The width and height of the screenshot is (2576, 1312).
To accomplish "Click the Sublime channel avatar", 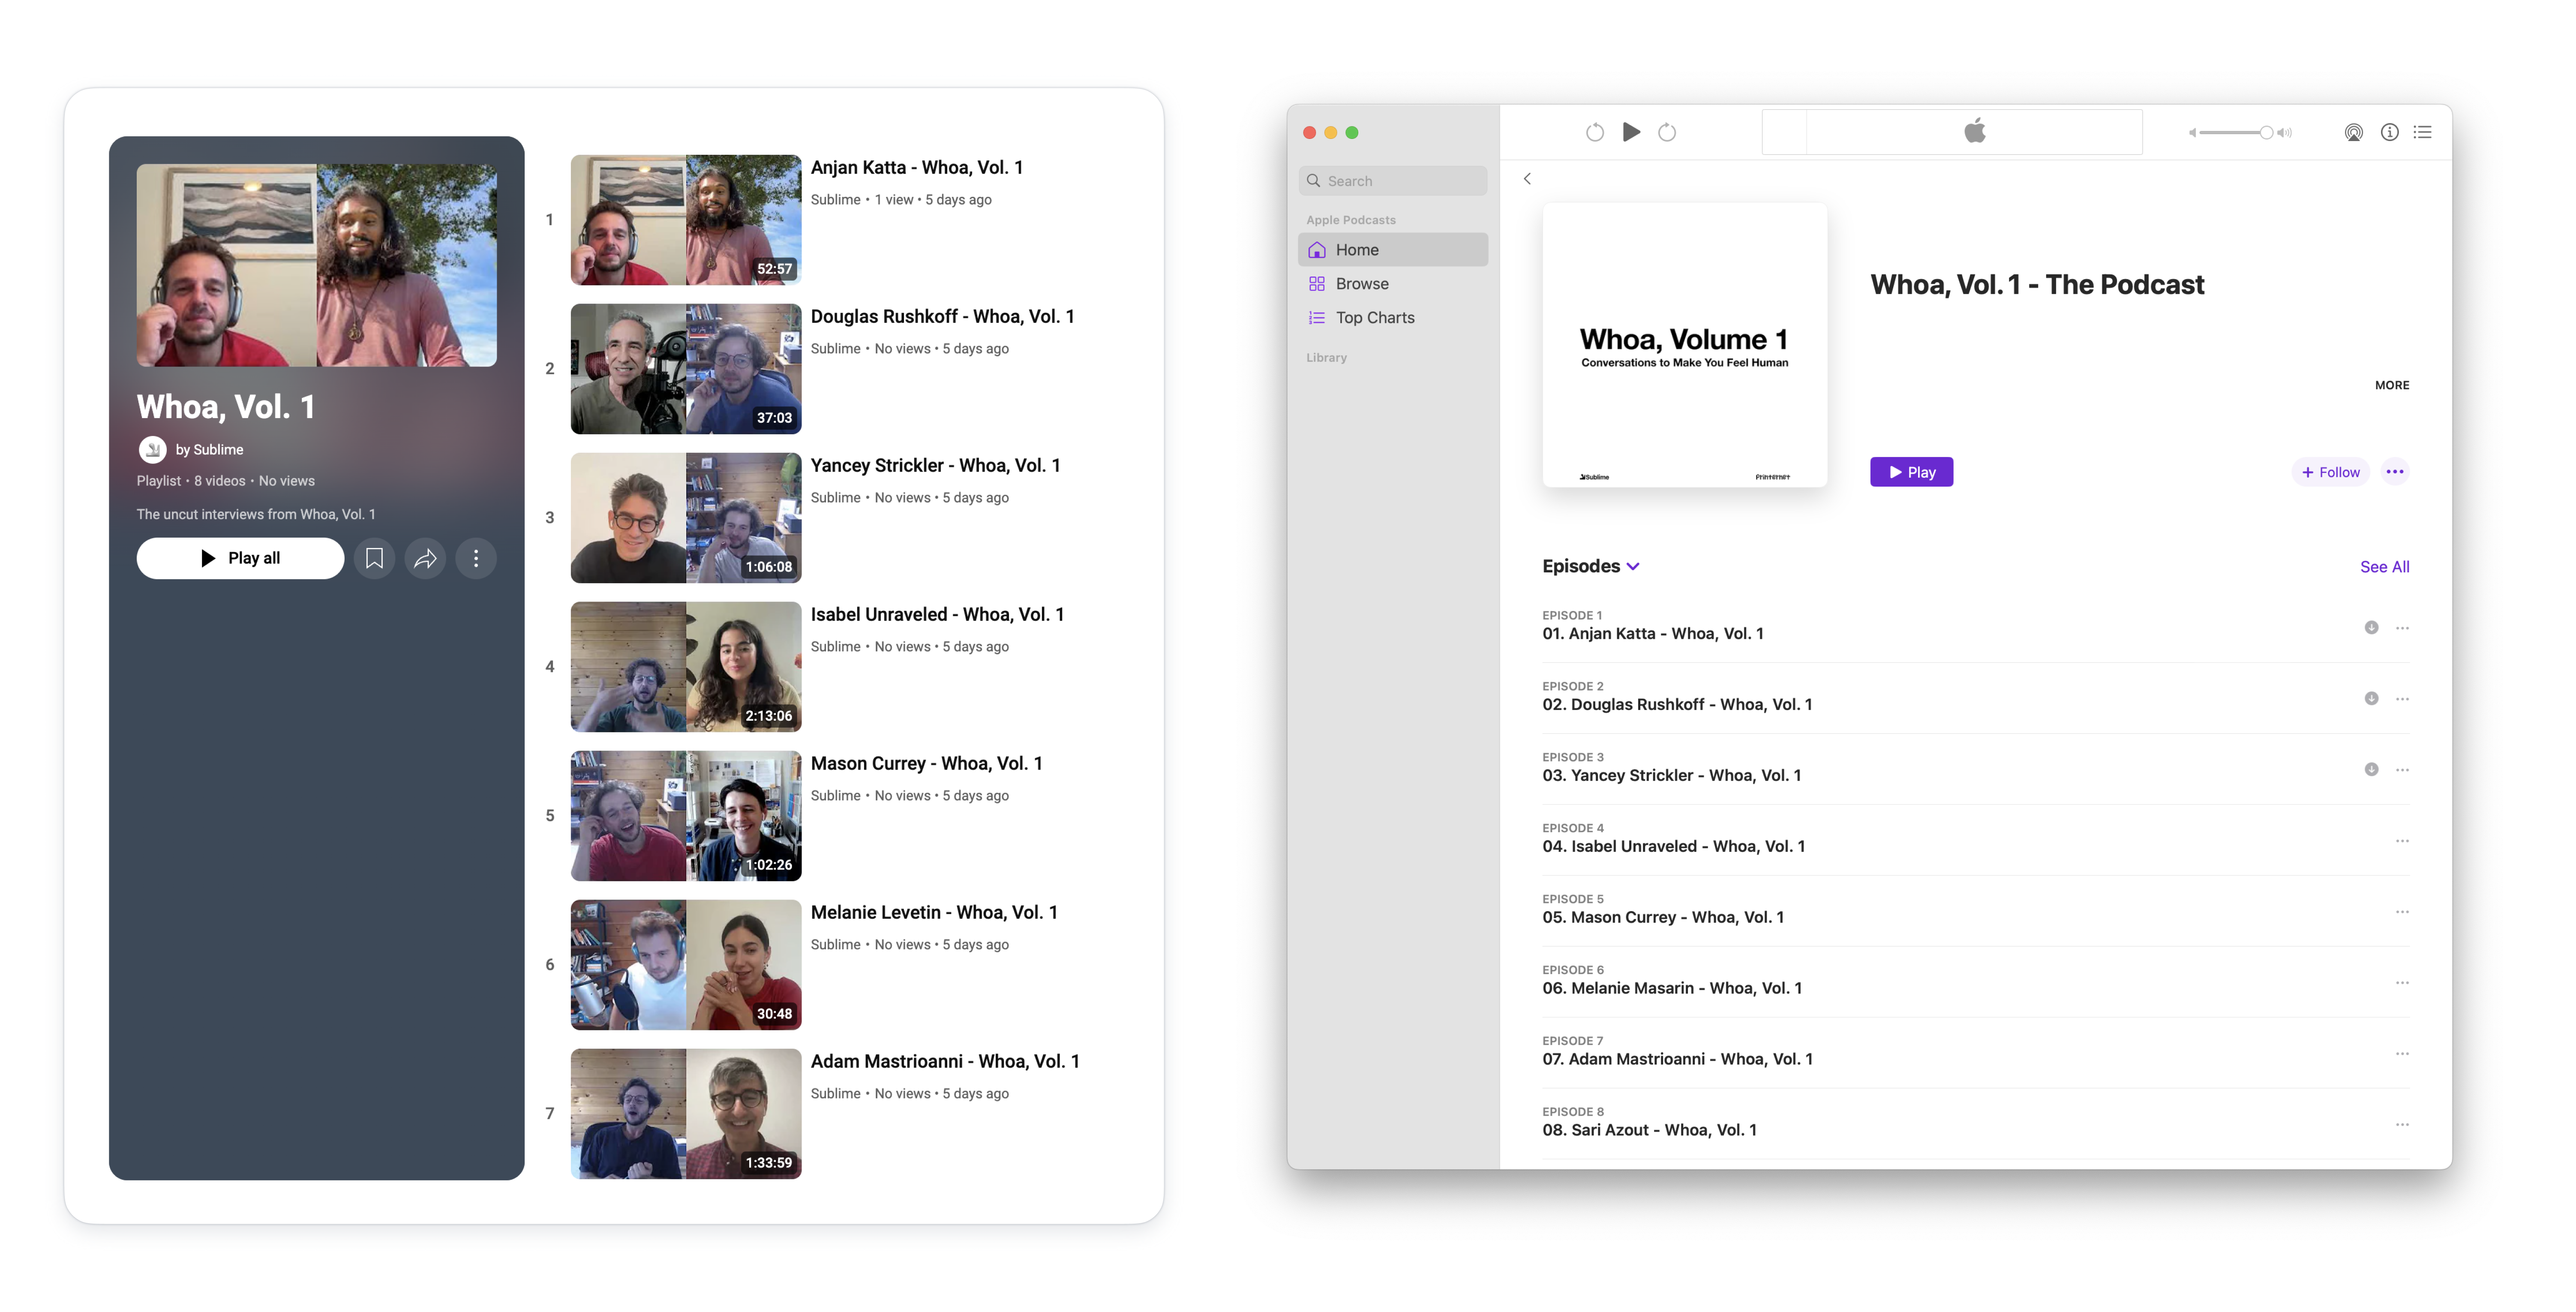I will coord(152,450).
